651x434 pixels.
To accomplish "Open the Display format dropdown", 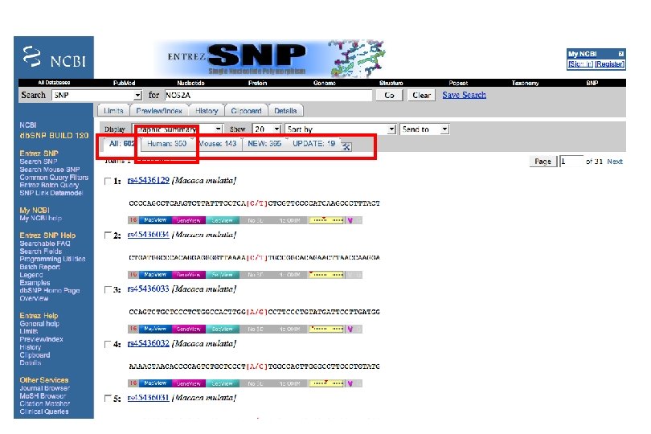I will [178, 129].
